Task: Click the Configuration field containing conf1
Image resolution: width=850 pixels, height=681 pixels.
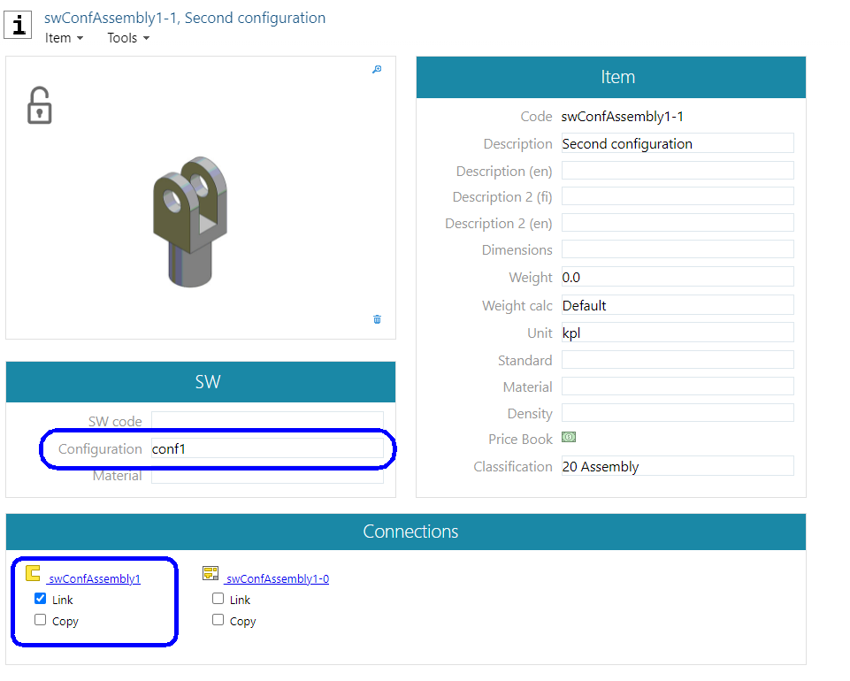Action: coord(267,449)
